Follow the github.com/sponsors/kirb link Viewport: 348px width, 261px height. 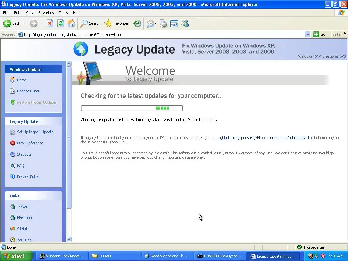(240, 138)
